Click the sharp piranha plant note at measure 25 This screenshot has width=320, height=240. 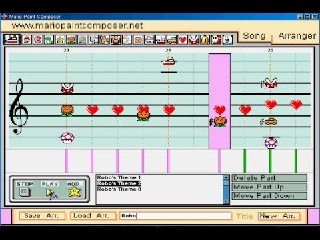click(271, 83)
